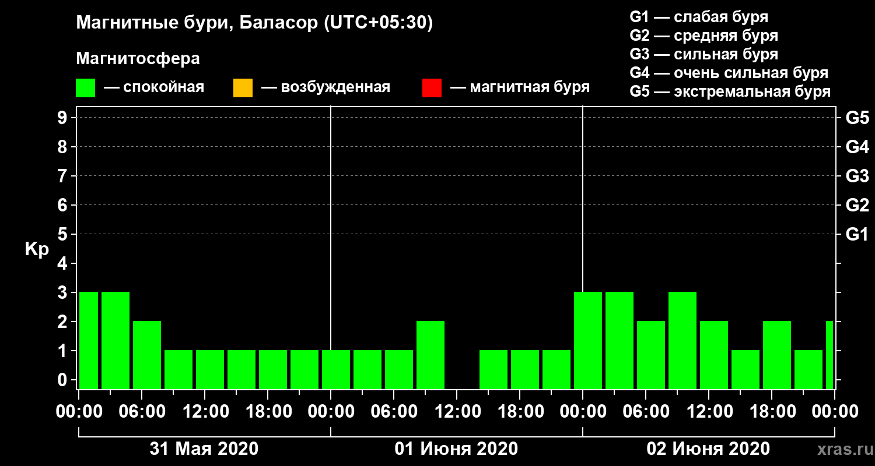Click the '12:00' time label under 31 Мая

coord(205,412)
